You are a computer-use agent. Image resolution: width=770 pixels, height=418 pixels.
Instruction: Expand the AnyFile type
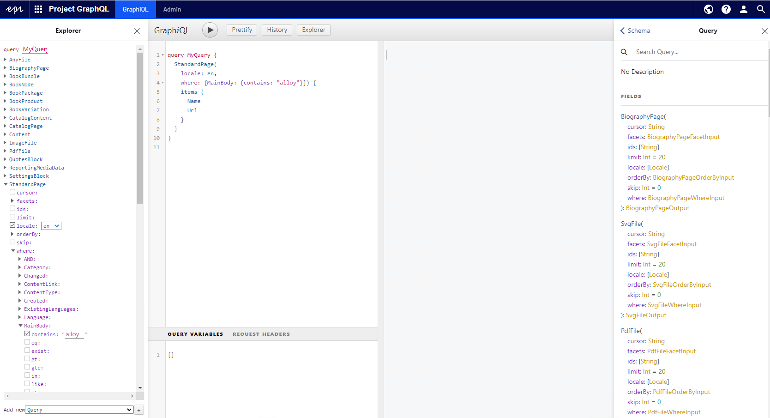pyautogui.click(x=5, y=60)
